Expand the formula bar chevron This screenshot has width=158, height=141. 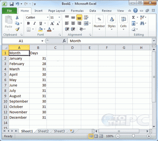154,40
